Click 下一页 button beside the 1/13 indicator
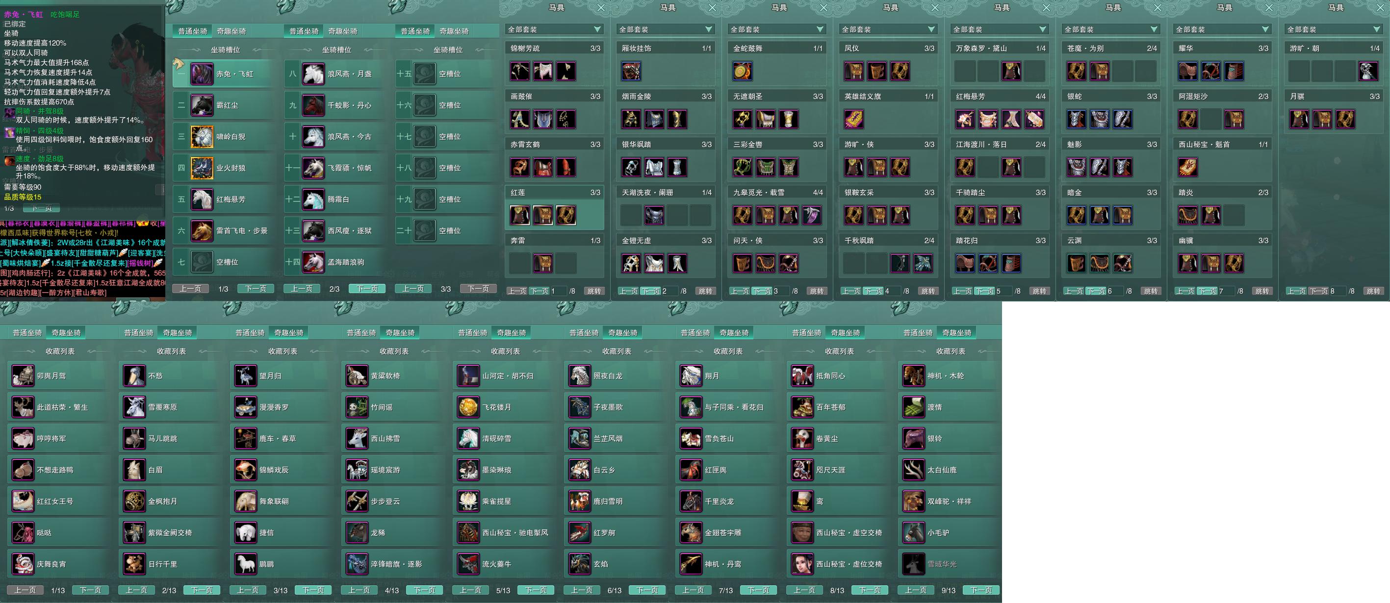 point(91,590)
